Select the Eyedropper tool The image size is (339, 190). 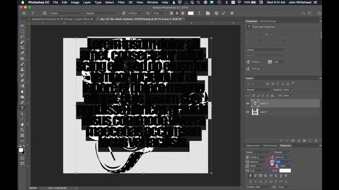click(22, 53)
